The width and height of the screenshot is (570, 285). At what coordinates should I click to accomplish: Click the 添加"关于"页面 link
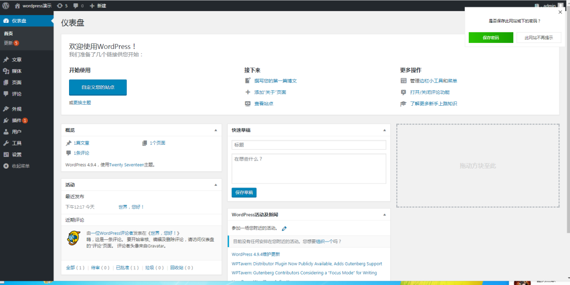270,92
